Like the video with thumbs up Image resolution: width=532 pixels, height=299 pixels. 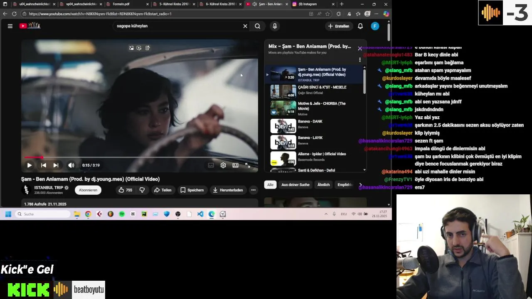[x=125, y=190]
